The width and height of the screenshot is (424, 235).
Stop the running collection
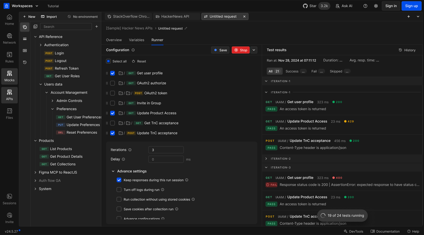click(241, 50)
